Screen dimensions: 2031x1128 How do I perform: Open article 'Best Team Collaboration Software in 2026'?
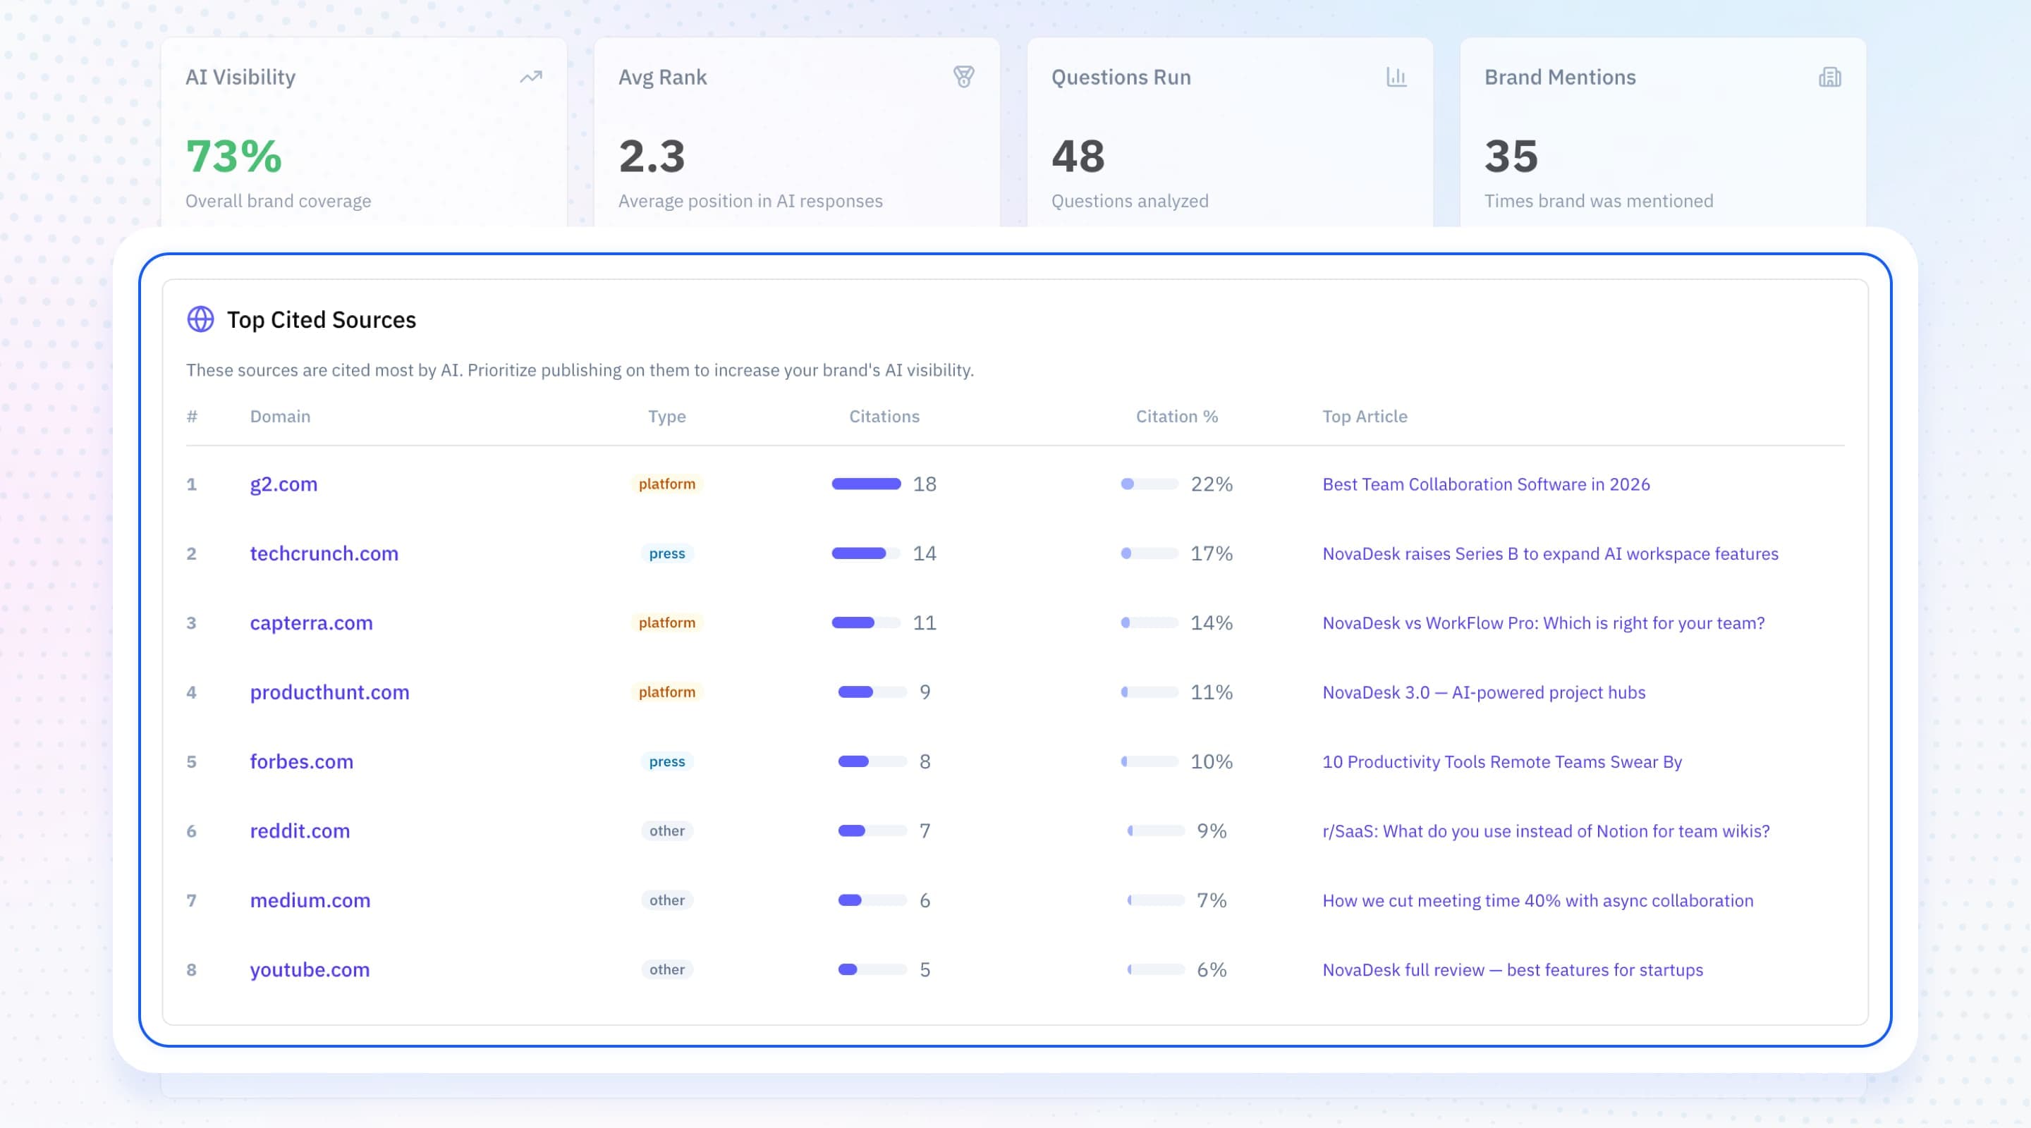point(1486,484)
